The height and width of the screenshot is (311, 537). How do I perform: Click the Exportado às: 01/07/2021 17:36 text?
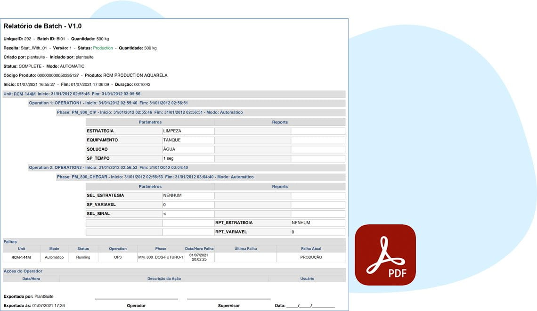(34, 306)
